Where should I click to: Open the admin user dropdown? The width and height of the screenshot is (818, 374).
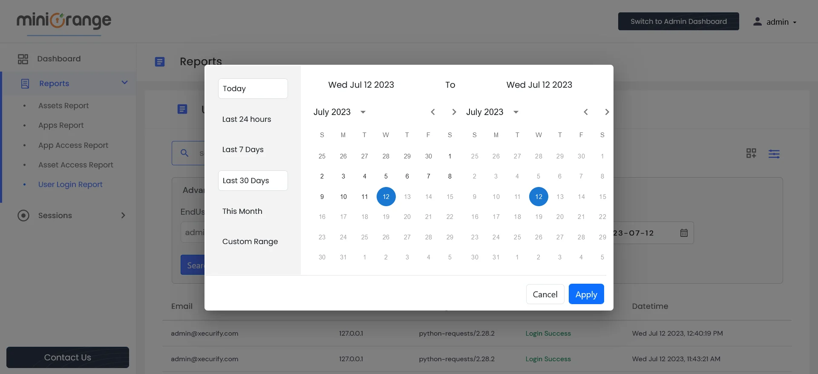point(775,22)
